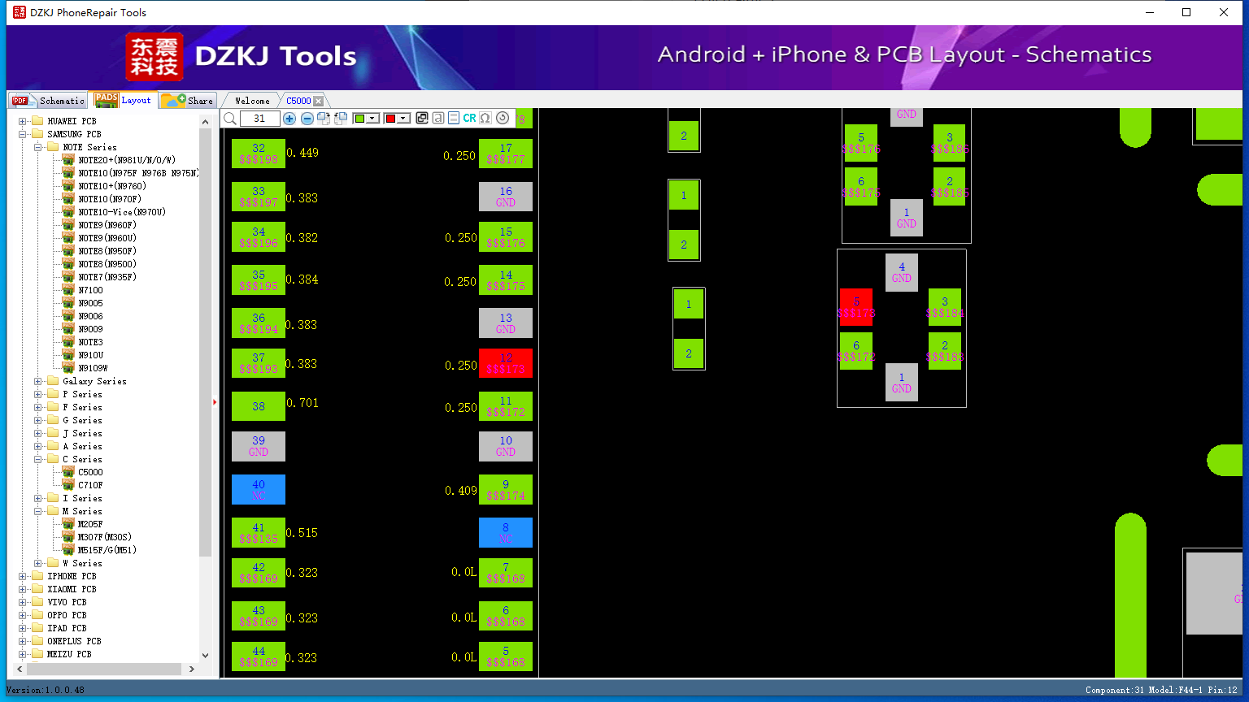Select pin 40 NC blue pad
This screenshot has height=702, width=1249.
click(259, 490)
